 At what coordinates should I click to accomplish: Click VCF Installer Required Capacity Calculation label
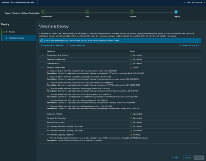point(65,126)
